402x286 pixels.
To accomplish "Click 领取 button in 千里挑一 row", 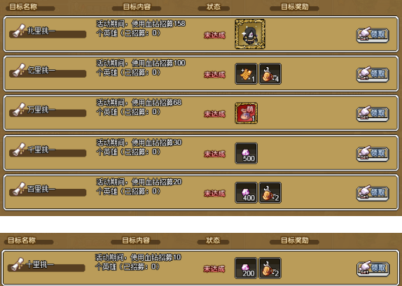I will coord(373,154).
